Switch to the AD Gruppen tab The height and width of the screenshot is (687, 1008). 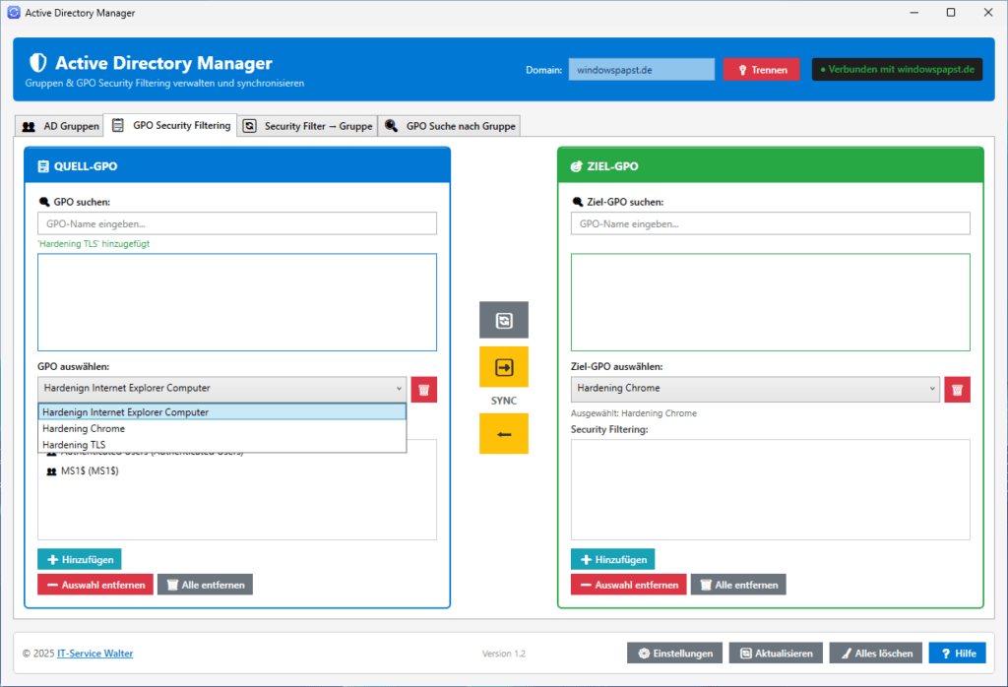tap(61, 126)
